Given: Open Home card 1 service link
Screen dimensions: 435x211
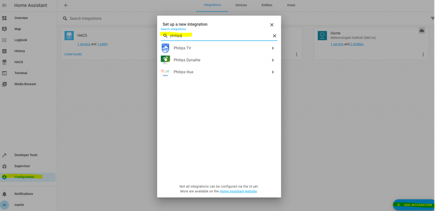Looking at the screenshot, I should 337,44.
